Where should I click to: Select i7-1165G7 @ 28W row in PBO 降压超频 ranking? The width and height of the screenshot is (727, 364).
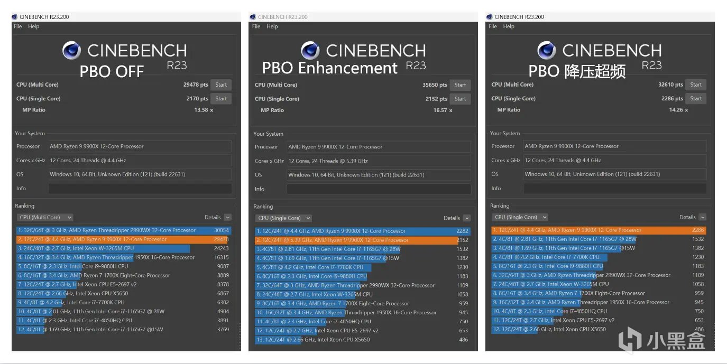click(599, 239)
